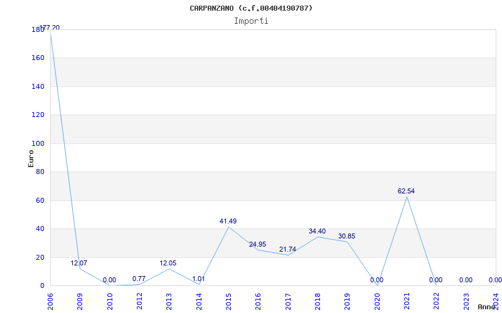502x313 pixels.
Task: Click the 2012 year tick label
Action: click(139, 302)
